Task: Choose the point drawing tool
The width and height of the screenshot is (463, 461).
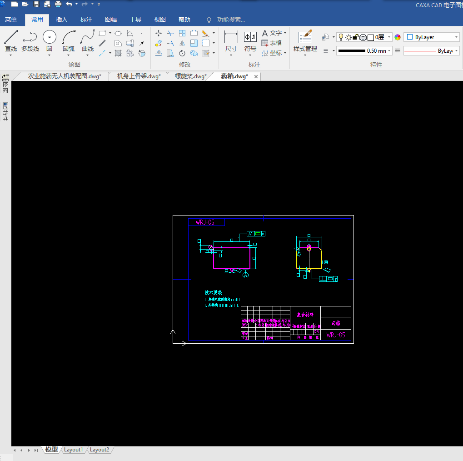Action: pyautogui.click(x=142, y=33)
